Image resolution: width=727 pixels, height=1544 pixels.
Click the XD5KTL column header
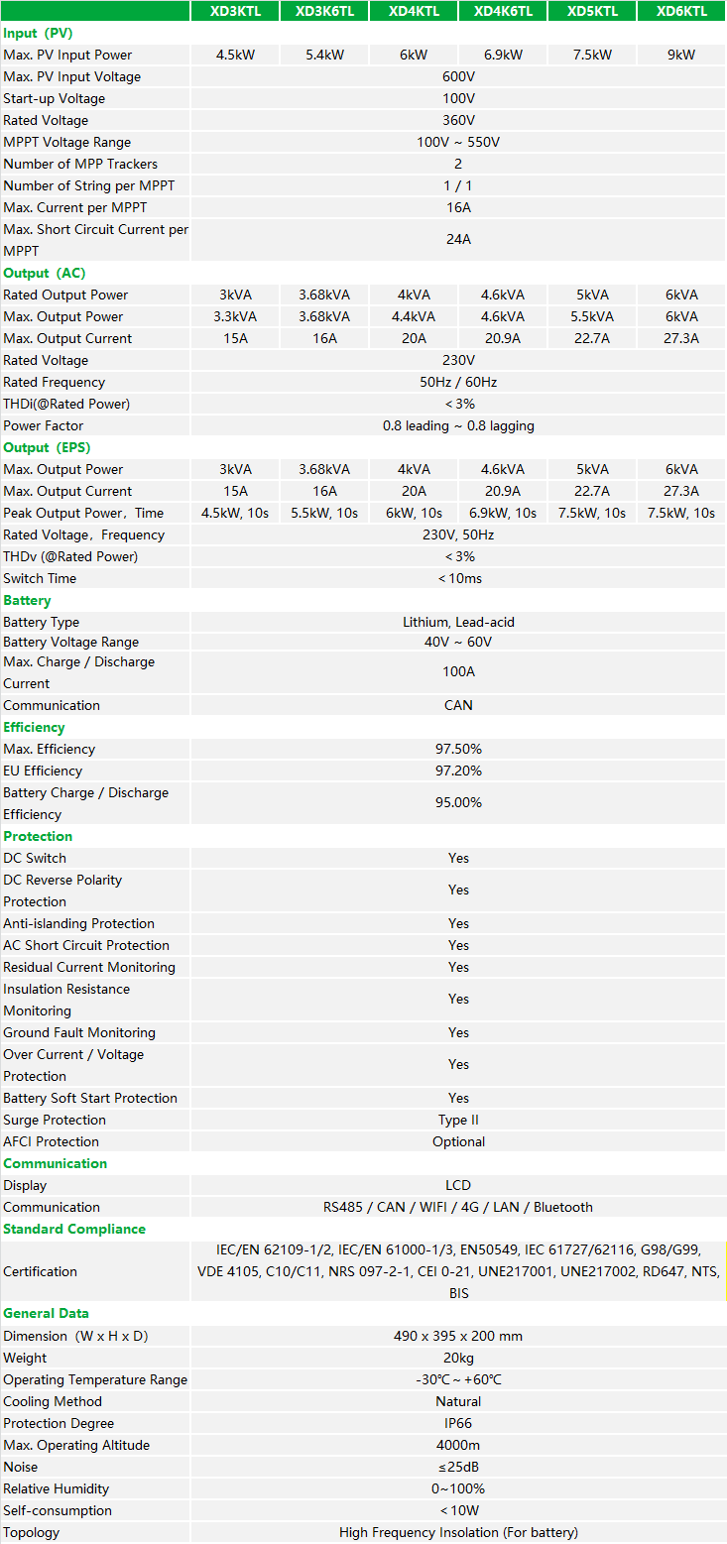tap(592, 11)
